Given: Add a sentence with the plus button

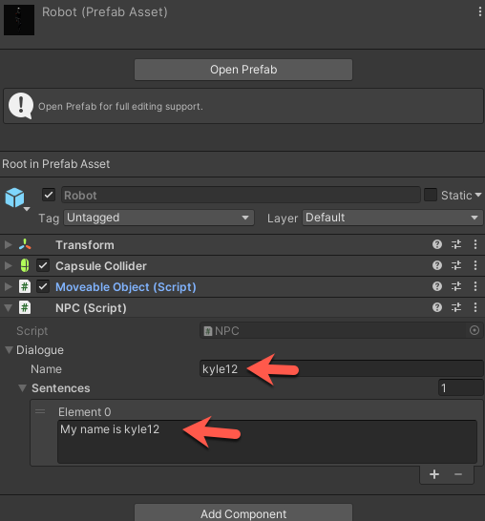Looking at the screenshot, I should [434, 474].
